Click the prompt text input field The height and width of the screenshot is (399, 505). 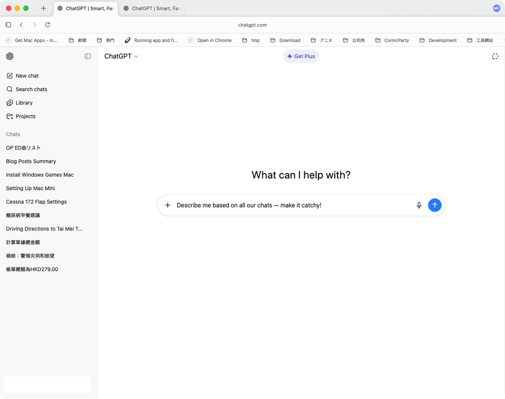point(291,205)
